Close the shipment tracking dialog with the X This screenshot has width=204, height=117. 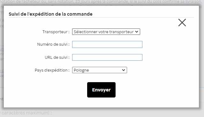click(182, 23)
